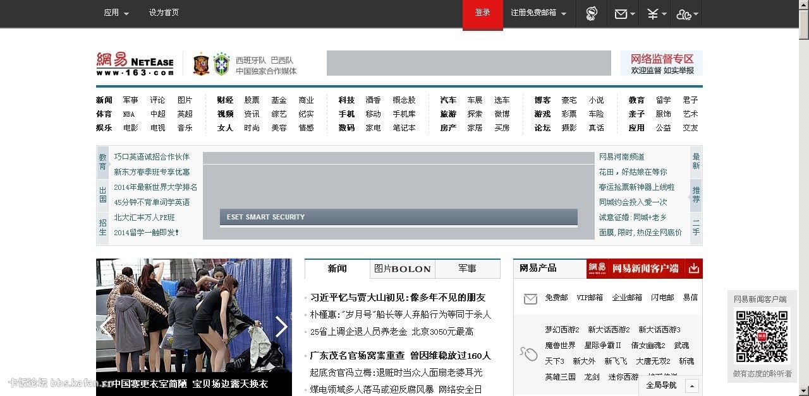This screenshot has height=396, width=809.
Task: Click the gray banner ad beside logo
Action: click(x=469, y=63)
